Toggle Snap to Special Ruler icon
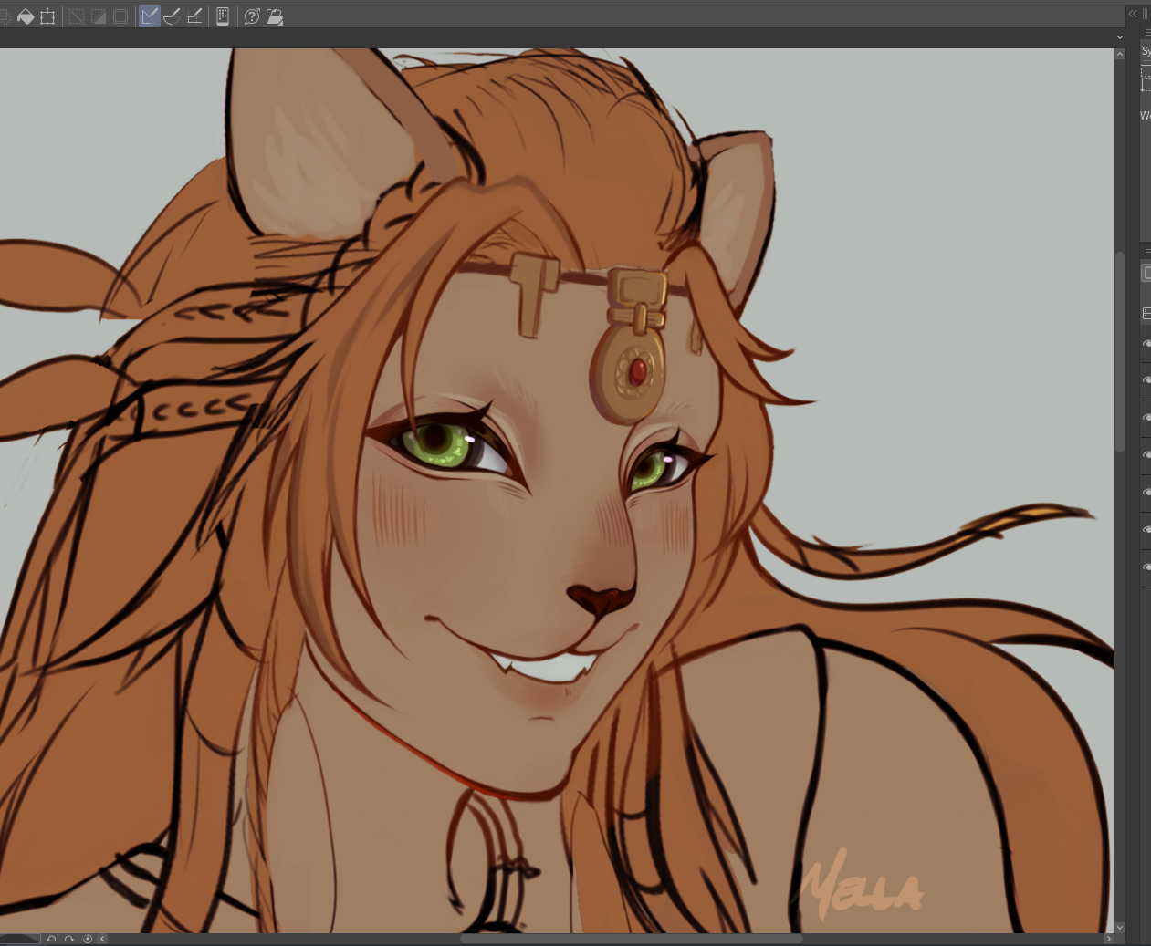The image size is (1151, 946). click(172, 16)
